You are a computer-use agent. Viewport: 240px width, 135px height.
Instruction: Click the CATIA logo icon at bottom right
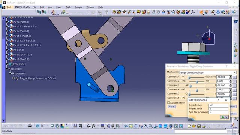(234, 126)
